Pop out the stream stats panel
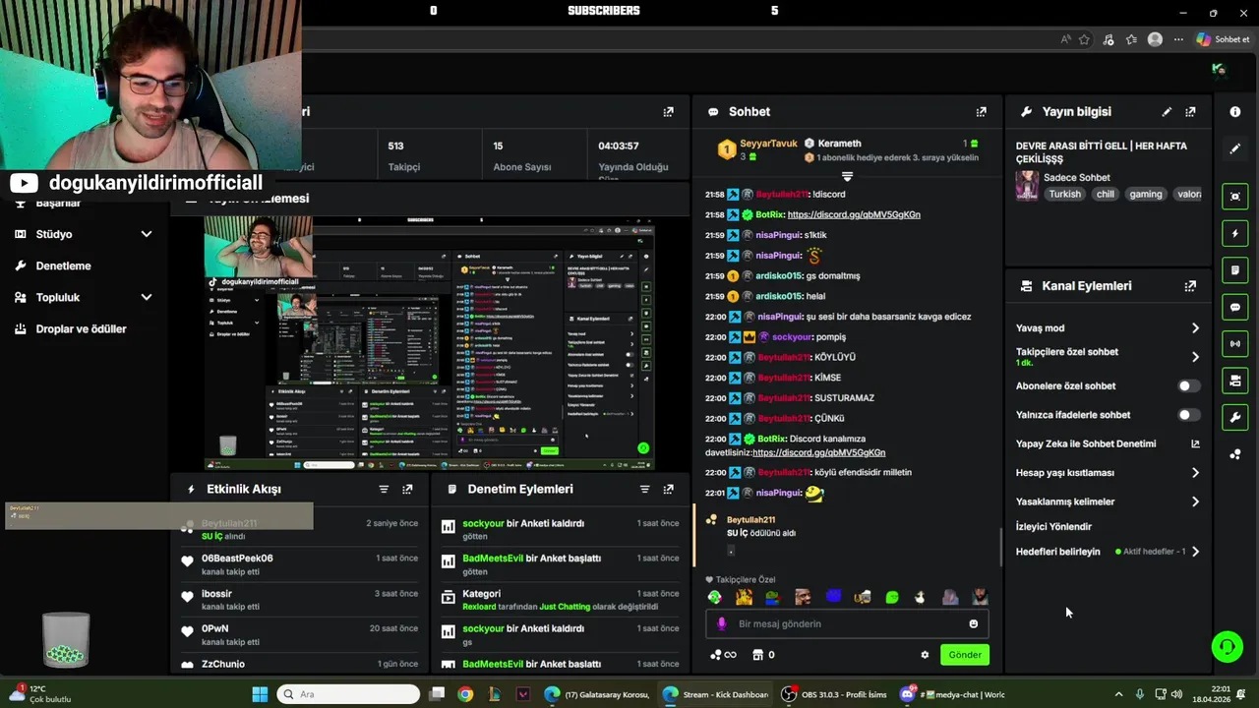1259x708 pixels. (x=668, y=112)
